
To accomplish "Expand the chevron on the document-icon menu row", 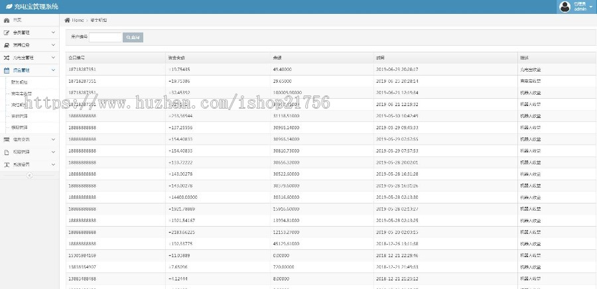I will [53, 152].
